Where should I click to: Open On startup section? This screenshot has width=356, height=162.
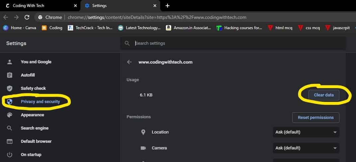click(31, 154)
